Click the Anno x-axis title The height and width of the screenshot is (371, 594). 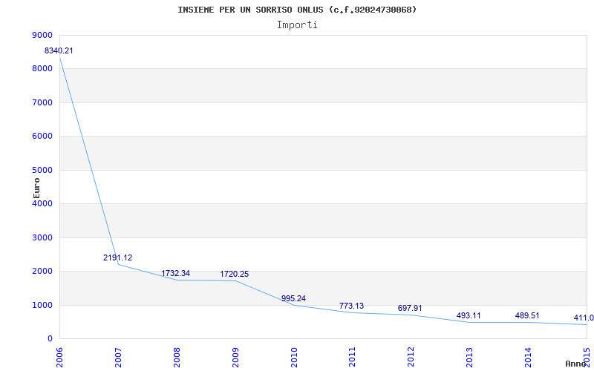pos(575,364)
